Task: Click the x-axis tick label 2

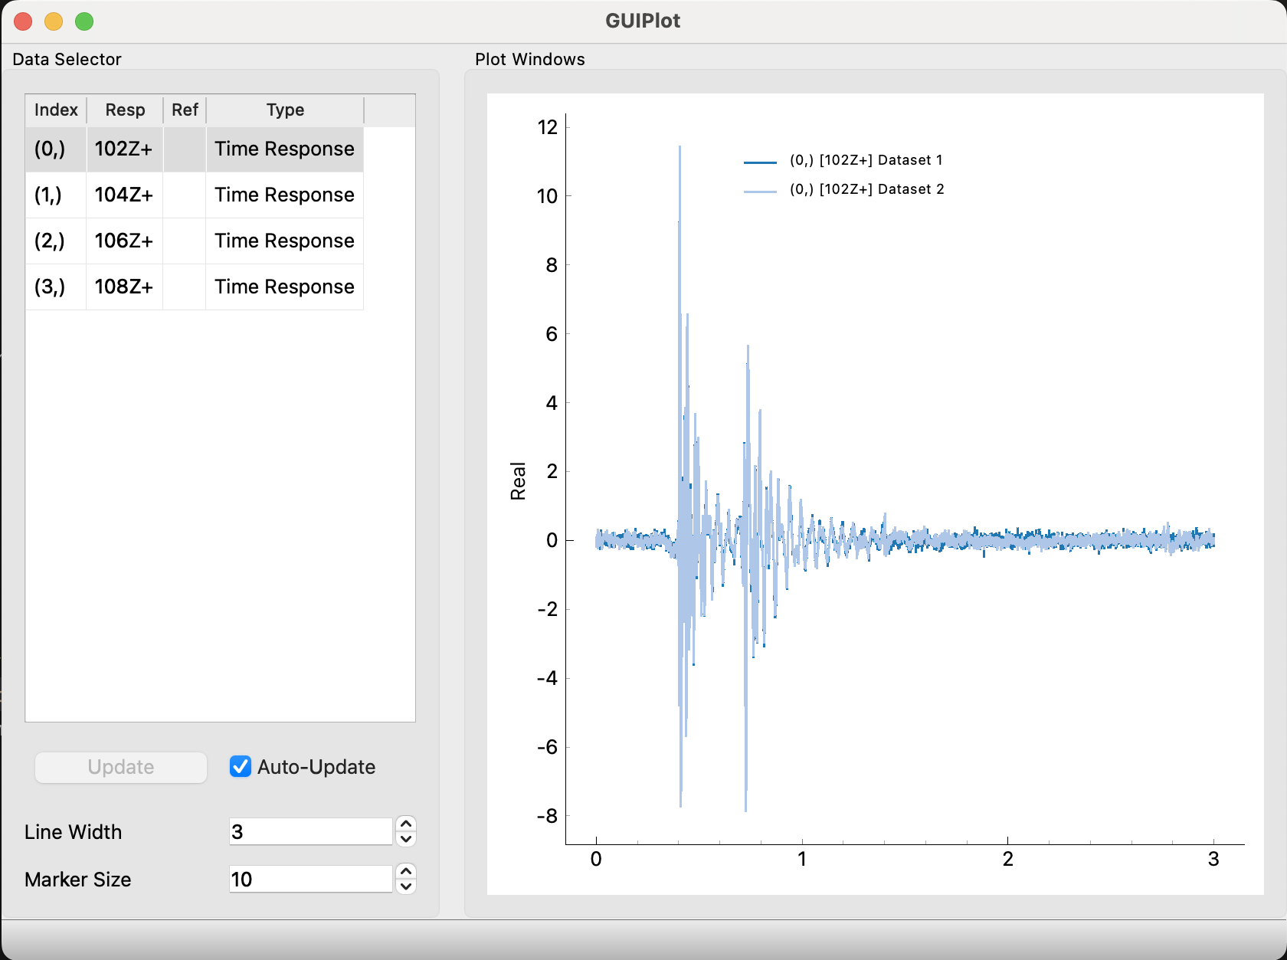Action: (1007, 859)
